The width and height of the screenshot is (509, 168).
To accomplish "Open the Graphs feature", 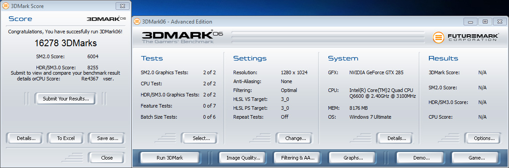I will [x=353, y=158].
